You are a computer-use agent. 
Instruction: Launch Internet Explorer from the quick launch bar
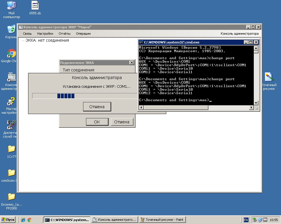[23, 220]
